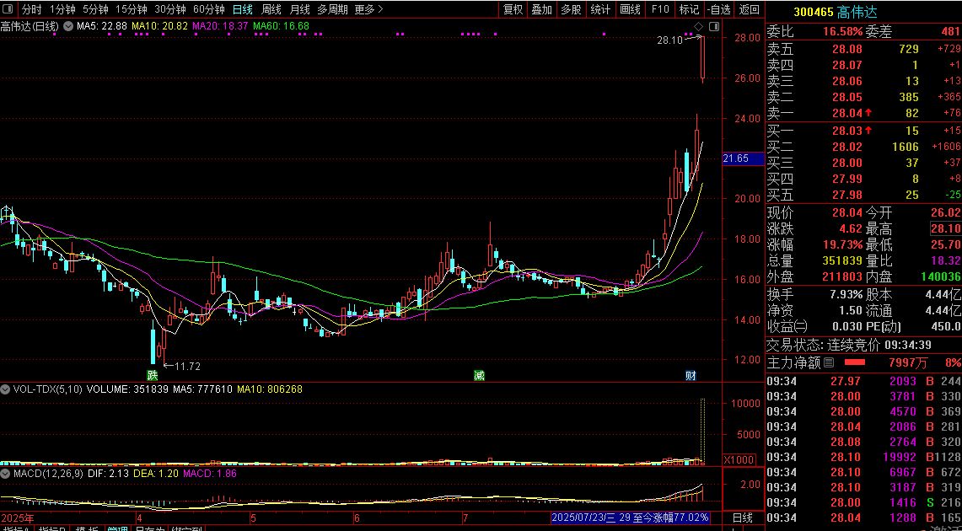Click the 2025/07/23 date range info box
962x531 pixels.
(630, 518)
